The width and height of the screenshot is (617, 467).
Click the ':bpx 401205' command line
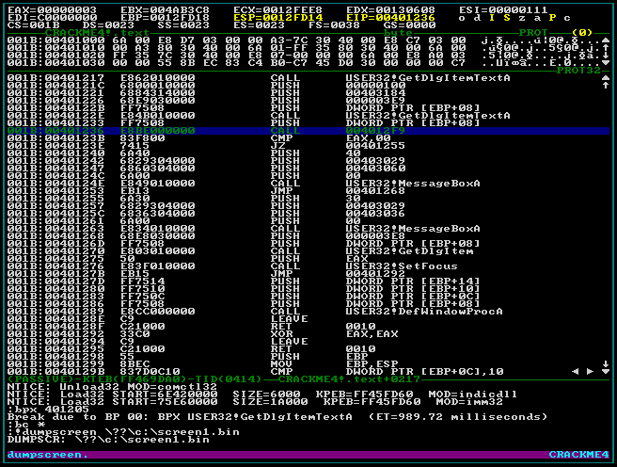(x=48, y=410)
